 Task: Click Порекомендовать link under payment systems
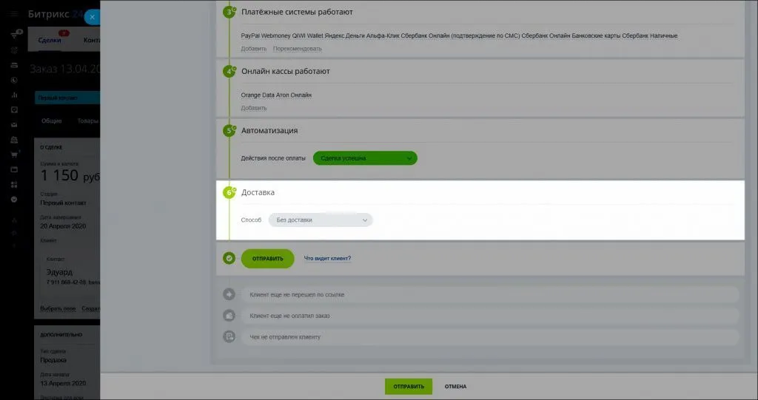pos(297,49)
